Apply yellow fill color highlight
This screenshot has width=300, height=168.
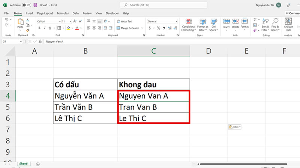(x=69, y=28)
